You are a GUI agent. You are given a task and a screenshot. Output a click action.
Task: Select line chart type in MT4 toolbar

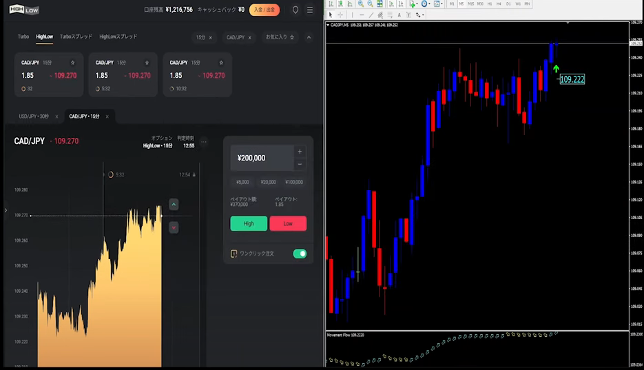pyautogui.click(x=350, y=3)
